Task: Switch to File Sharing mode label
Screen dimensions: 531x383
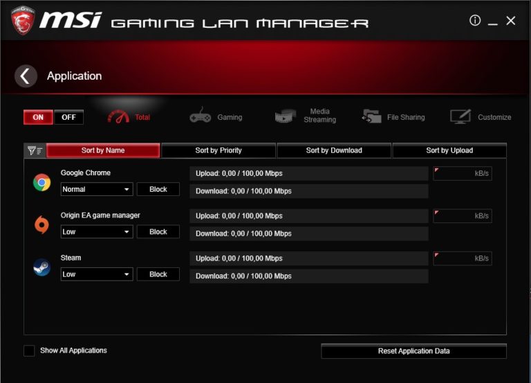Action: (x=406, y=117)
